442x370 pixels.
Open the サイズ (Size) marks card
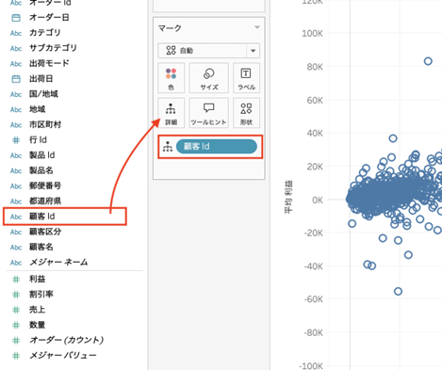209,78
